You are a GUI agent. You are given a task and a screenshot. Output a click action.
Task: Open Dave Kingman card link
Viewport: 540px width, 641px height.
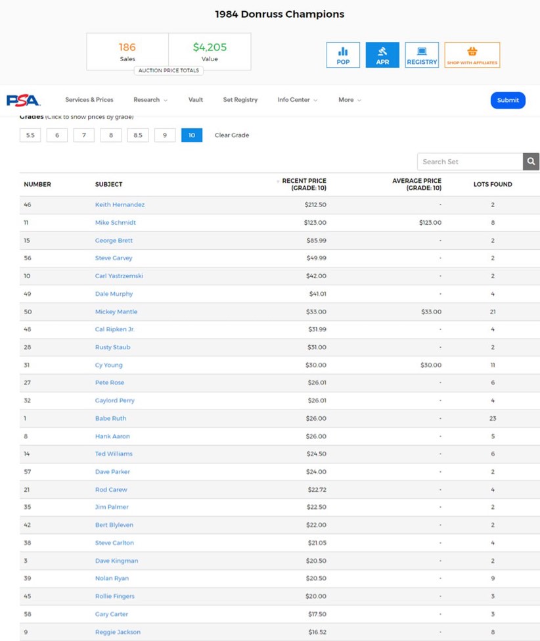point(116,561)
